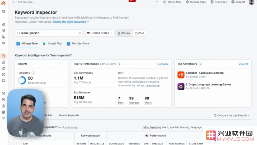Sort by the NEW RATINGS column header

(x=176, y=143)
